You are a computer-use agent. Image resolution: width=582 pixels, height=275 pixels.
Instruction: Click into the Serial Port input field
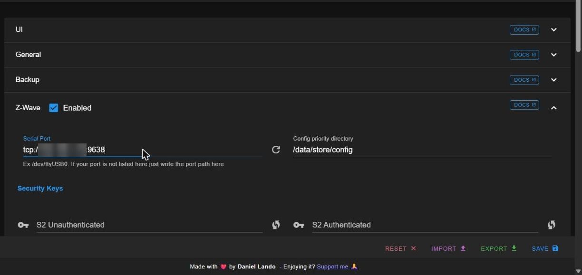[x=143, y=150]
